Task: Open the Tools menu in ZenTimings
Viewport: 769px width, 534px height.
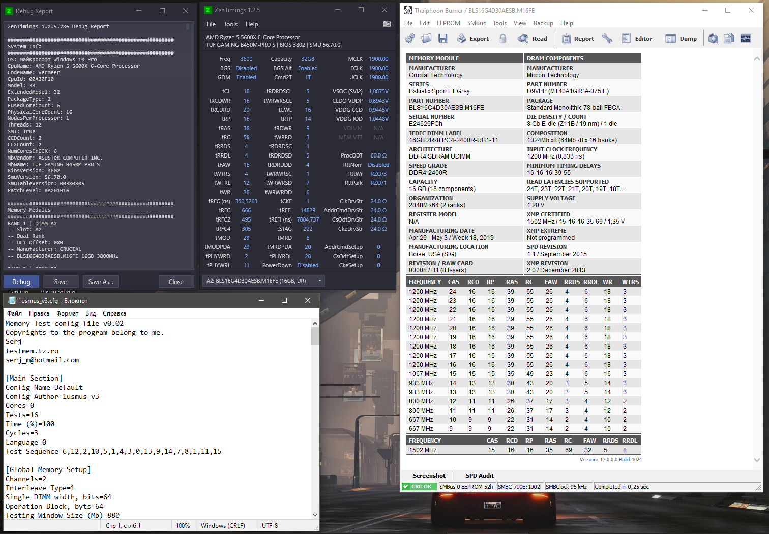Action: point(230,24)
